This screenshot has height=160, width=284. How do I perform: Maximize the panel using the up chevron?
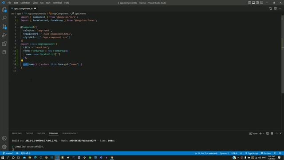(x=276, y=133)
